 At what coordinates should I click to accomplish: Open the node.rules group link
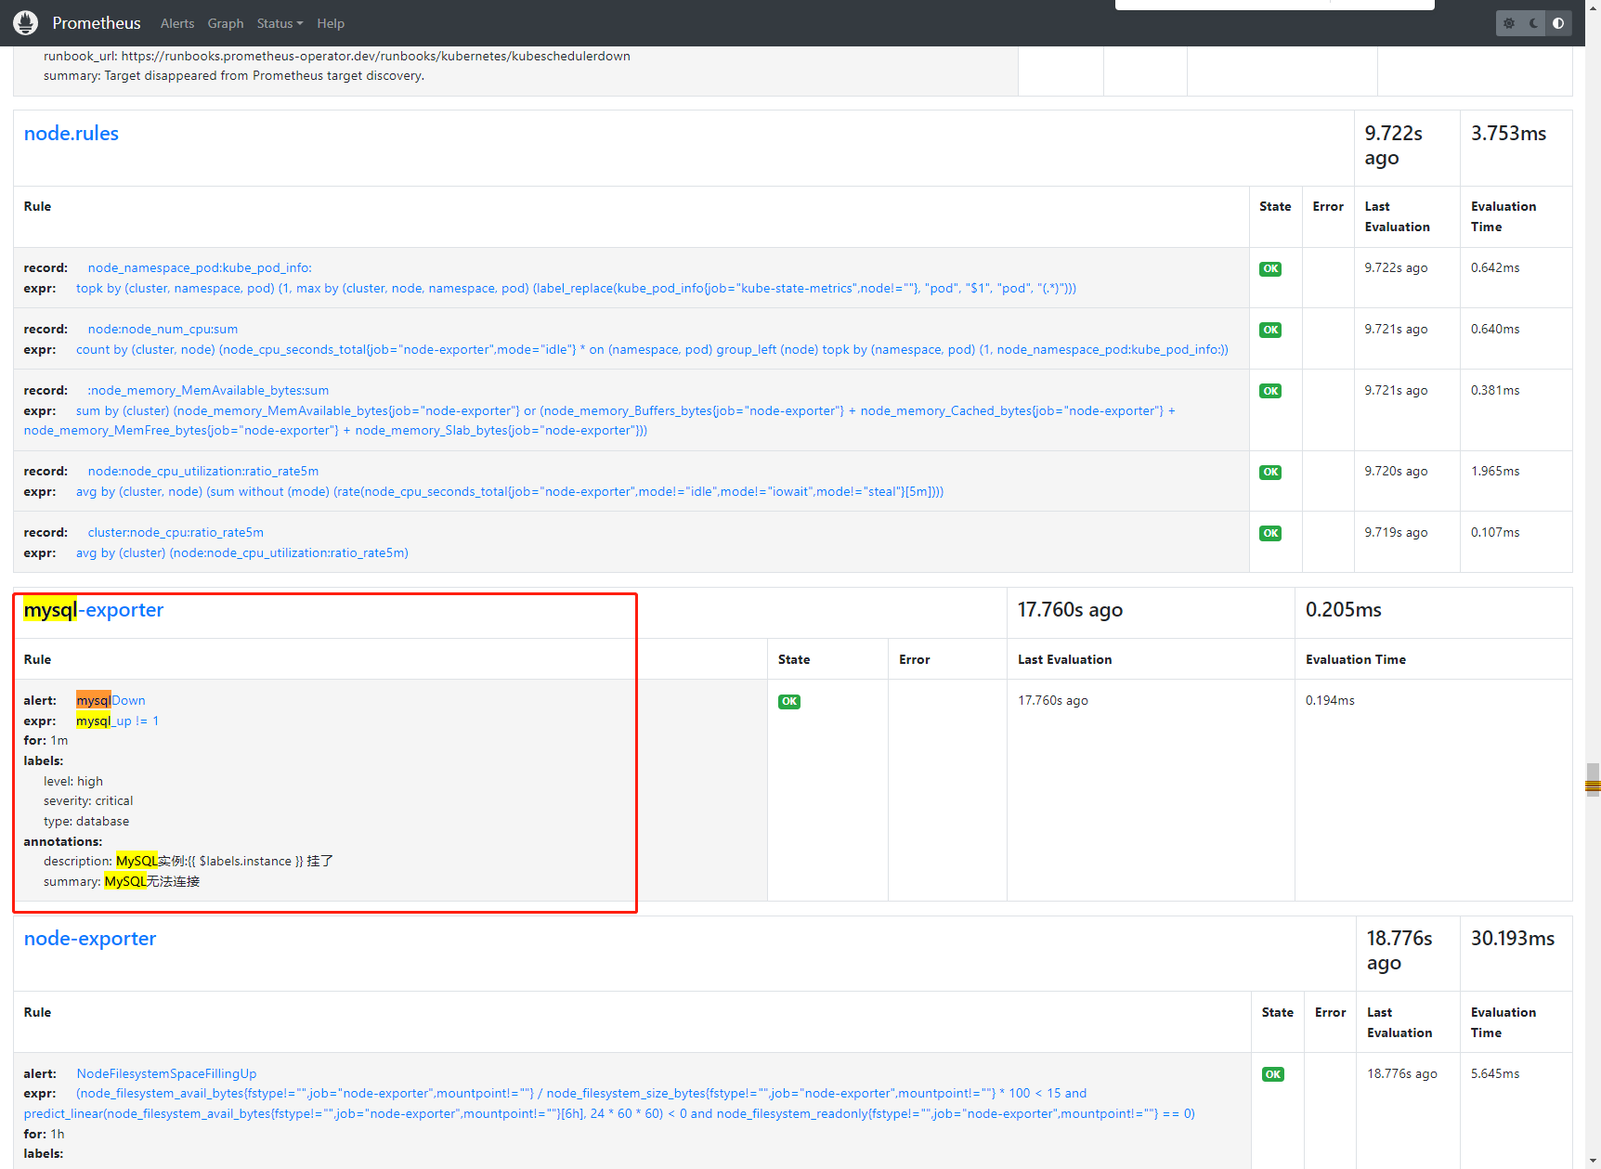pyautogui.click(x=72, y=134)
